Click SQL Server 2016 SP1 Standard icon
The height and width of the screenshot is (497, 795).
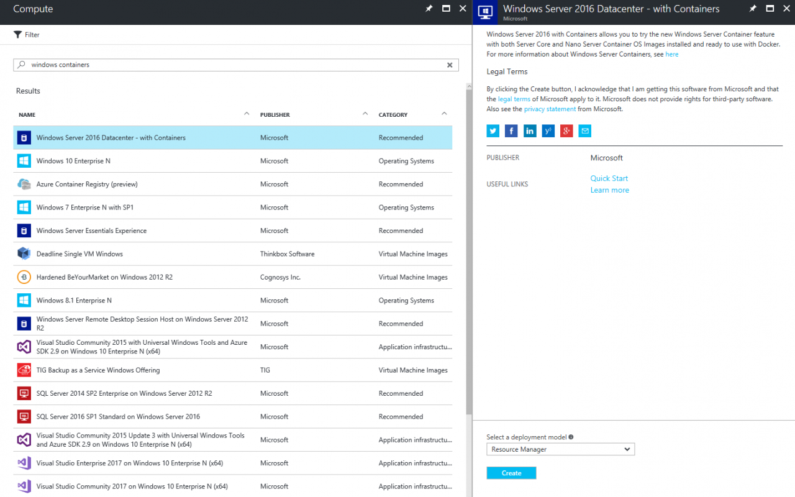pos(24,416)
